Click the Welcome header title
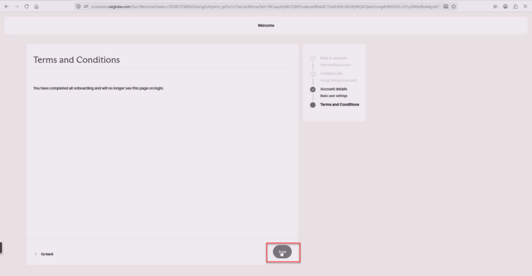This screenshot has width=532, height=276. [266, 25]
